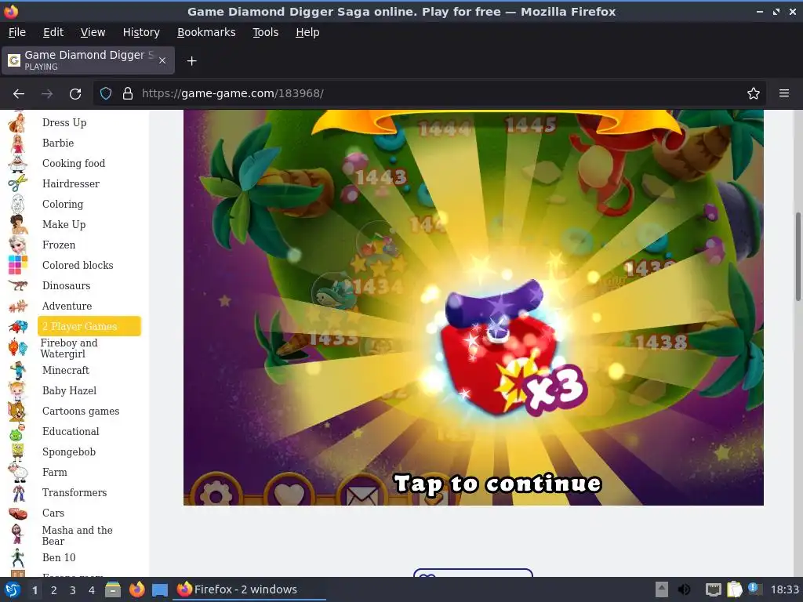Image resolution: width=803 pixels, height=602 pixels.
Task: Click the Dress Up category icon
Action: point(17,123)
